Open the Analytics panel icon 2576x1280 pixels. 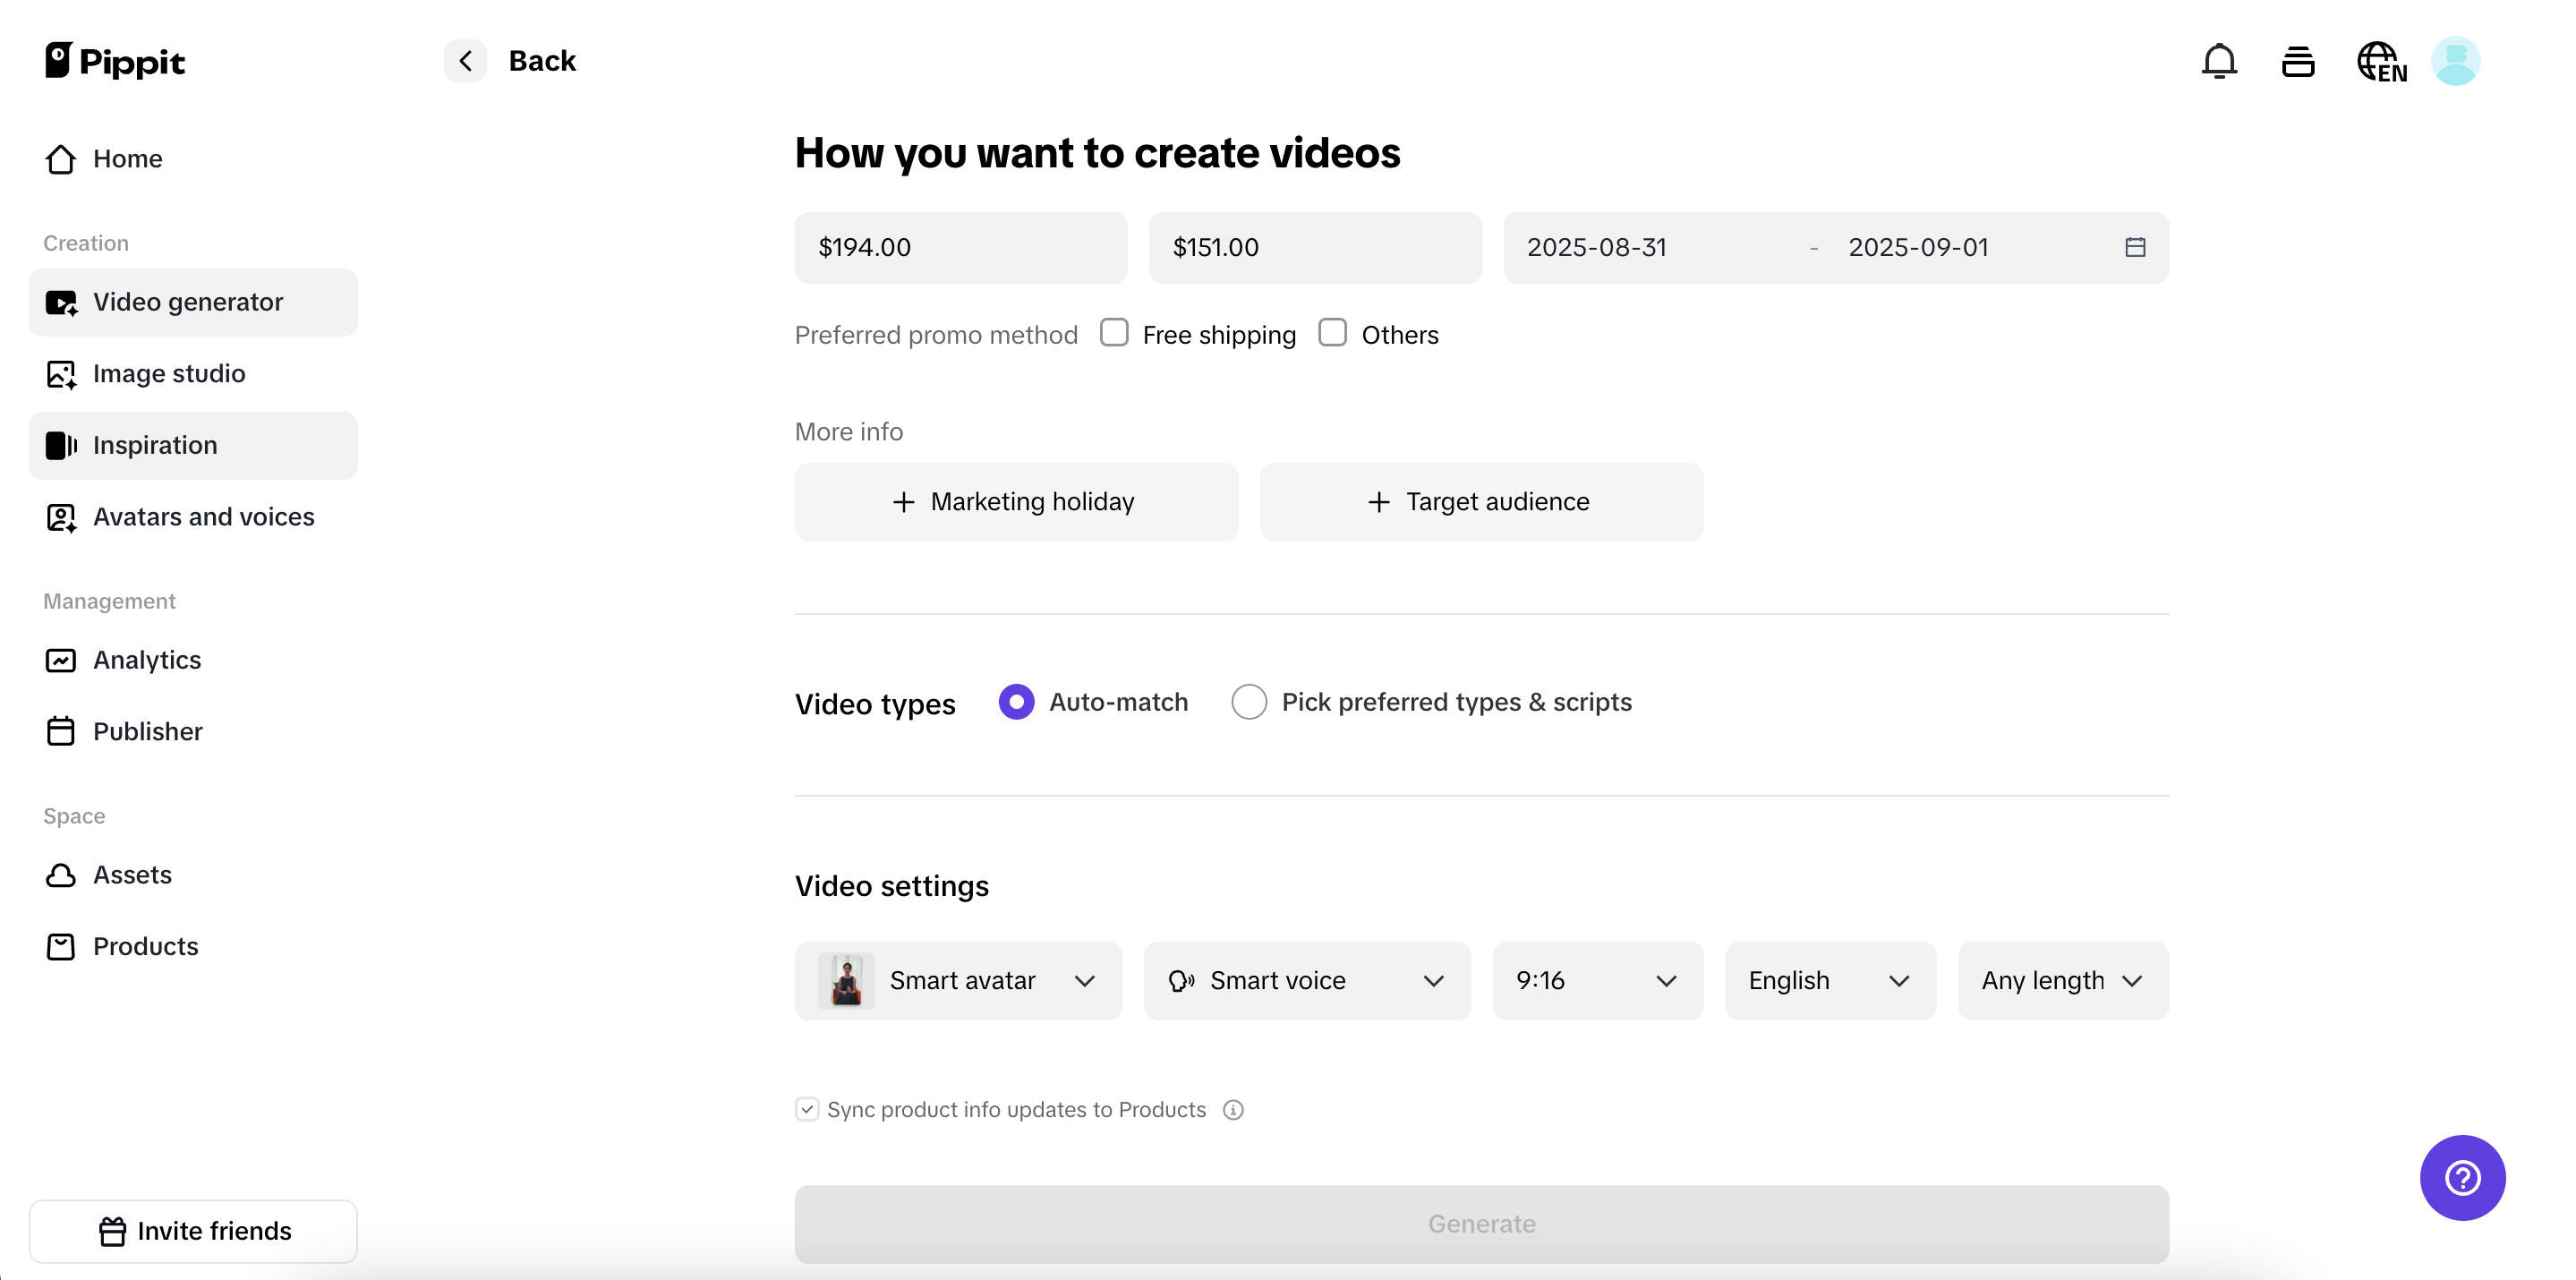coord(61,660)
